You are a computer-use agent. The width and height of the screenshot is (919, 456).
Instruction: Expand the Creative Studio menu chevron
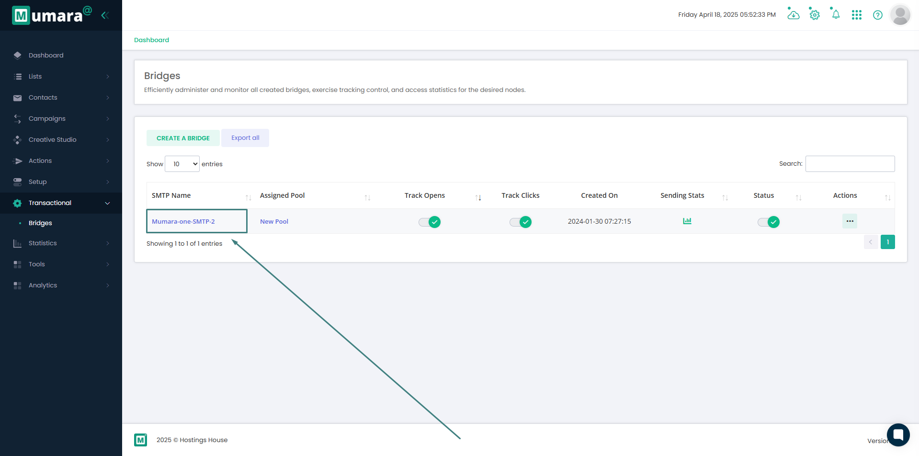click(108, 140)
